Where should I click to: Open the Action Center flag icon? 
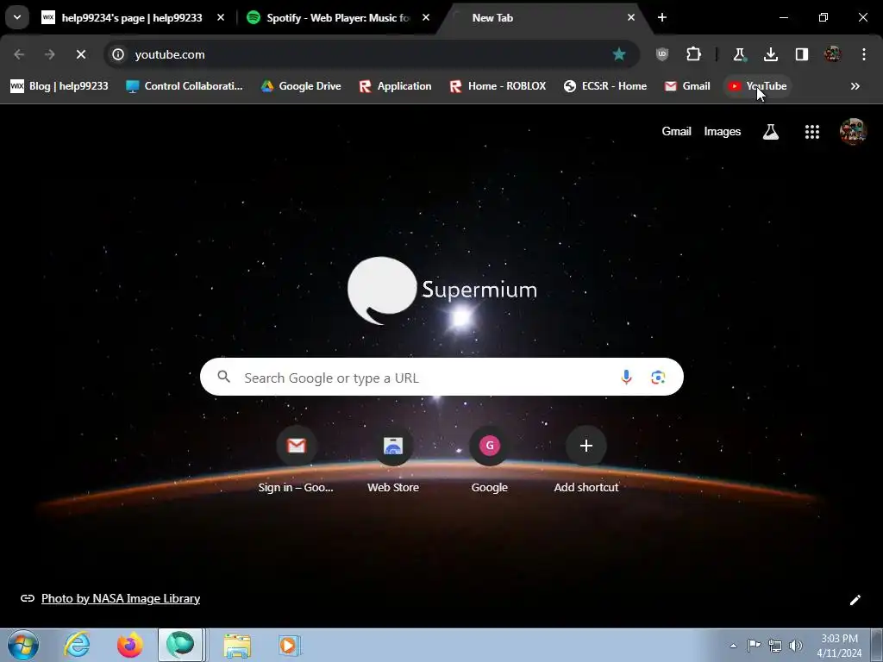coord(754,646)
